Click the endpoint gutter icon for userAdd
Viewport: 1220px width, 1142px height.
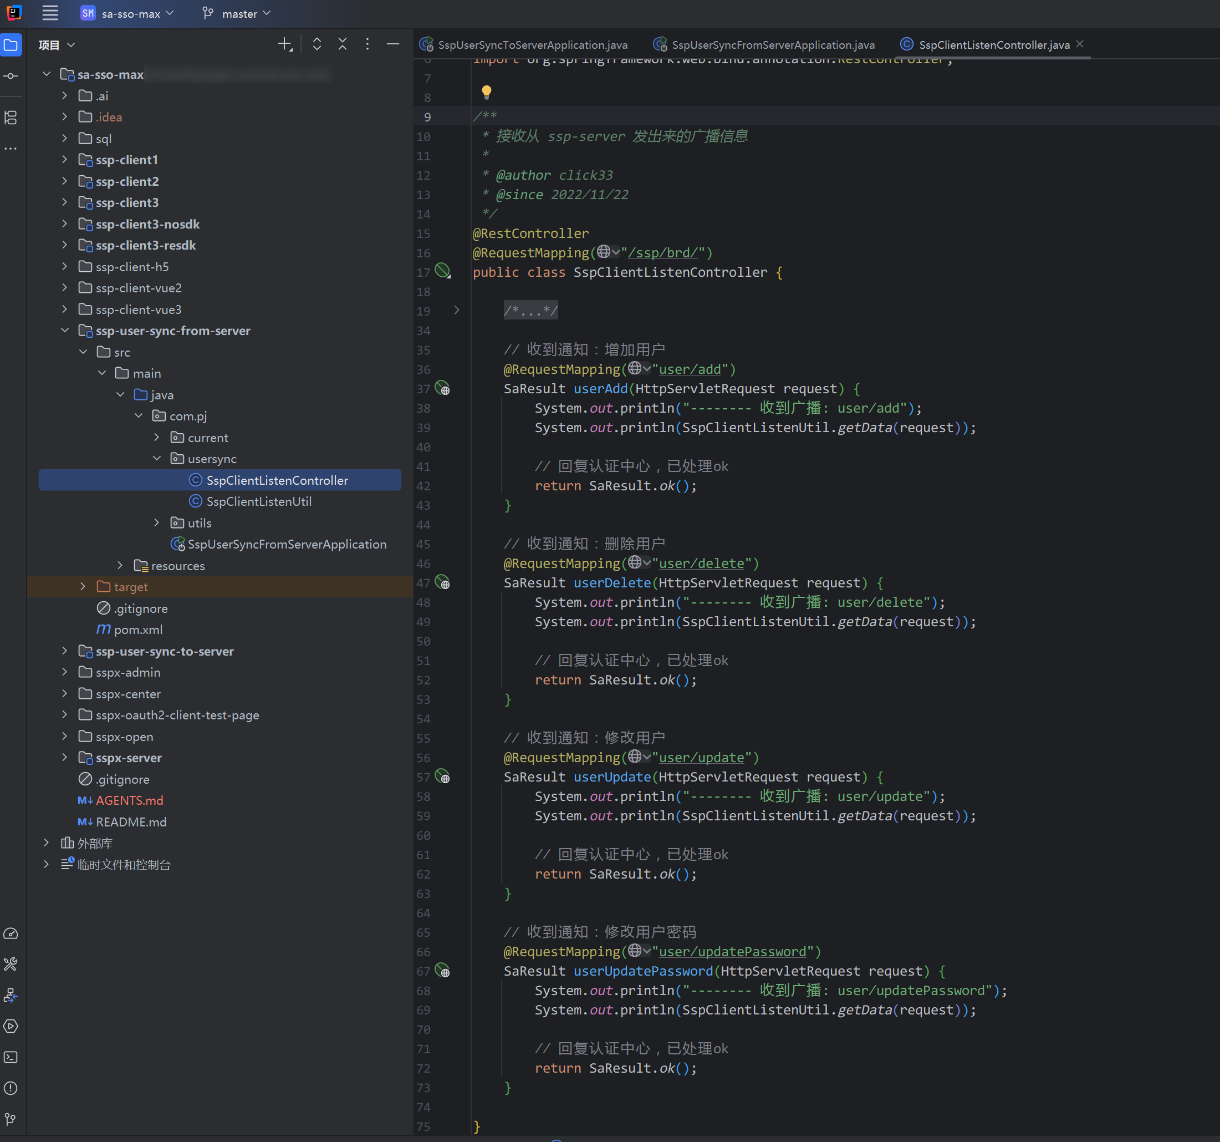(x=442, y=388)
